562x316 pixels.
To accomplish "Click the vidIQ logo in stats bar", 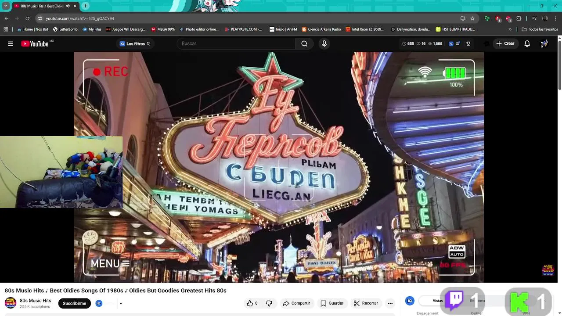I will (x=451, y=43).
